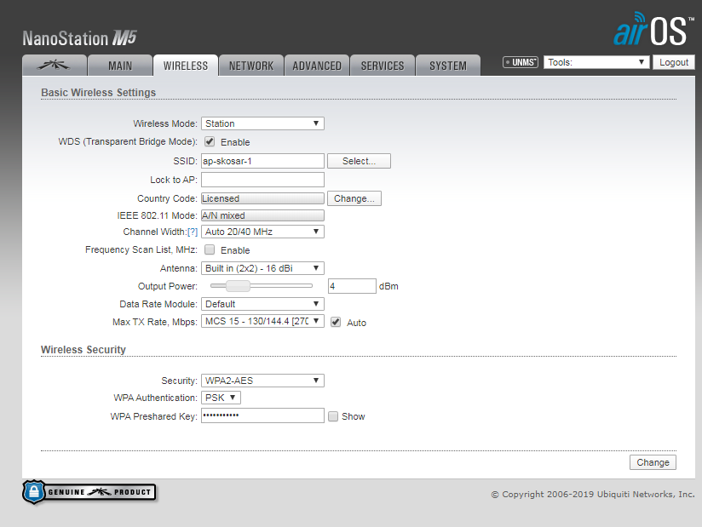Switch to the MAIN tab
The width and height of the screenshot is (702, 527).
[x=120, y=66]
